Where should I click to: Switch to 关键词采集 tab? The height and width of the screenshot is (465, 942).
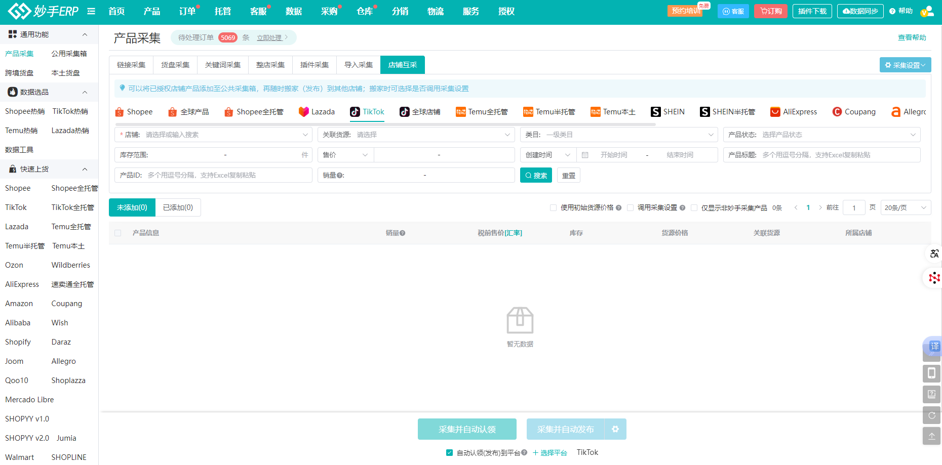coord(223,65)
